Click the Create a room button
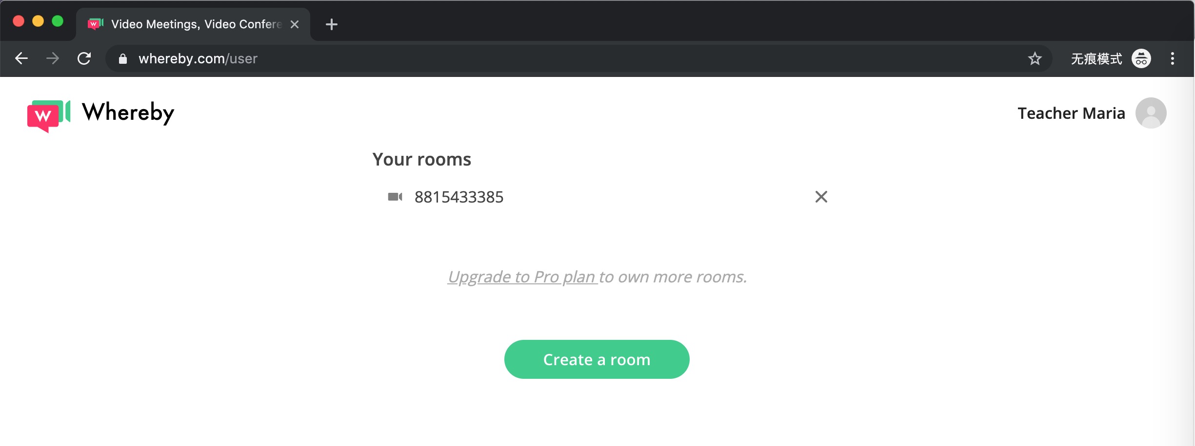1195x446 pixels. (x=597, y=359)
